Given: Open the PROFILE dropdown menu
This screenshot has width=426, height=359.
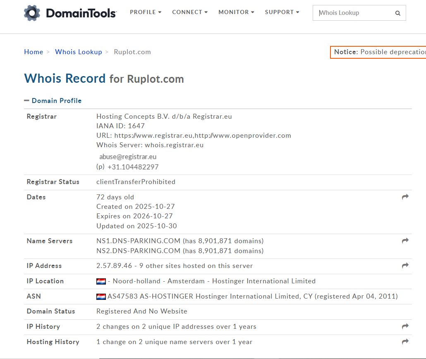Looking at the screenshot, I should coord(146,12).
